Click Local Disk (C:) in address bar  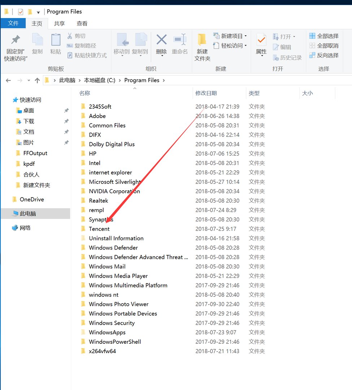pyautogui.click(x=100, y=80)
